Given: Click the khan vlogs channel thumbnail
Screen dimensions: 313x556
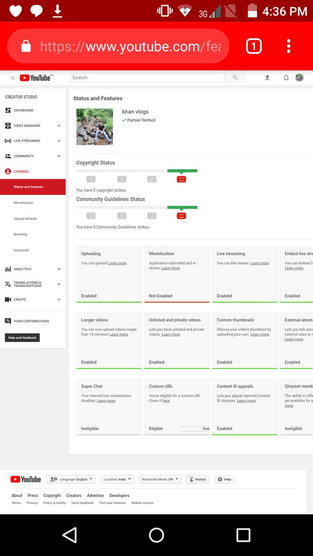Looking at the screenshot, I should point(95,127).
